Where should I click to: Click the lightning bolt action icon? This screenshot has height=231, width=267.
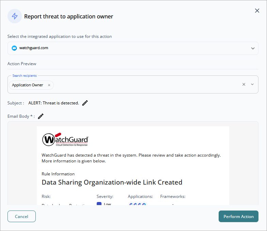click(x=15, y=16)
